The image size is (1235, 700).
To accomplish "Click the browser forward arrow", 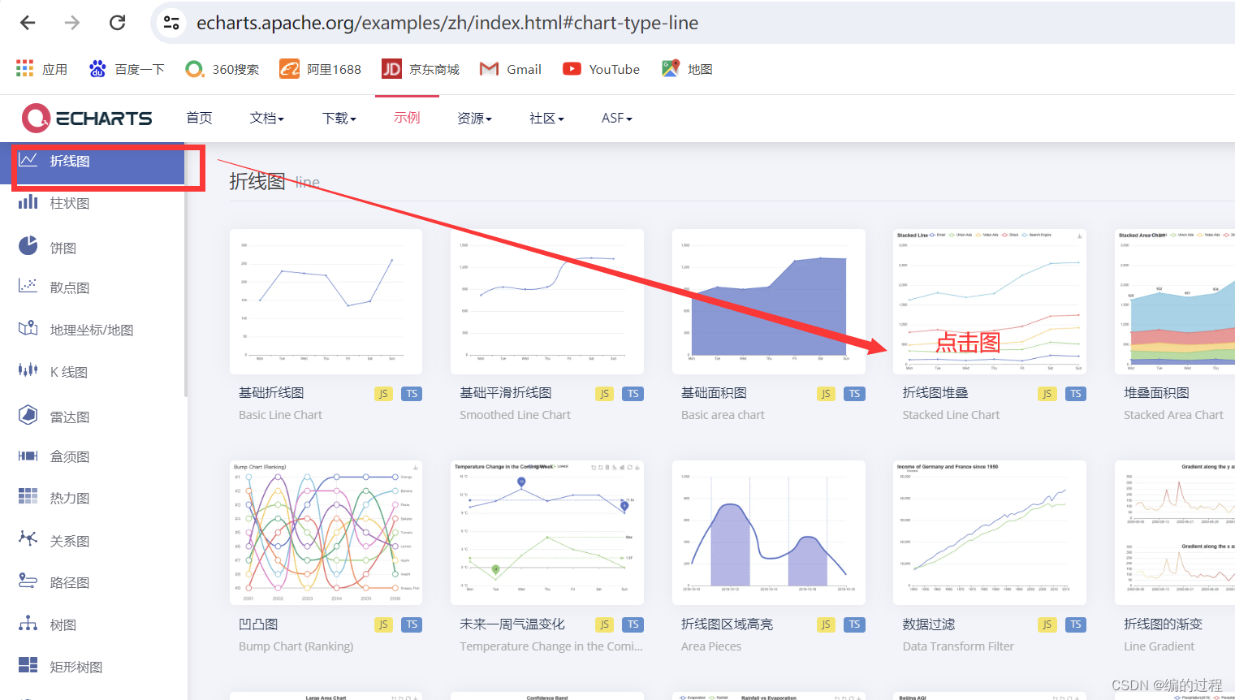I will point(72,23).
